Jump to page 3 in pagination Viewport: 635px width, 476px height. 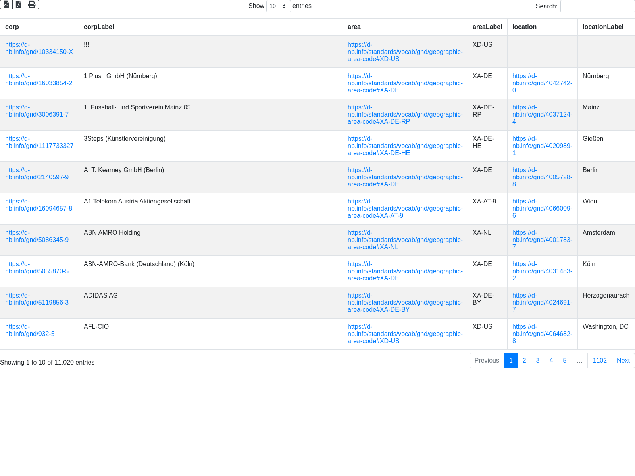[538, 361]
